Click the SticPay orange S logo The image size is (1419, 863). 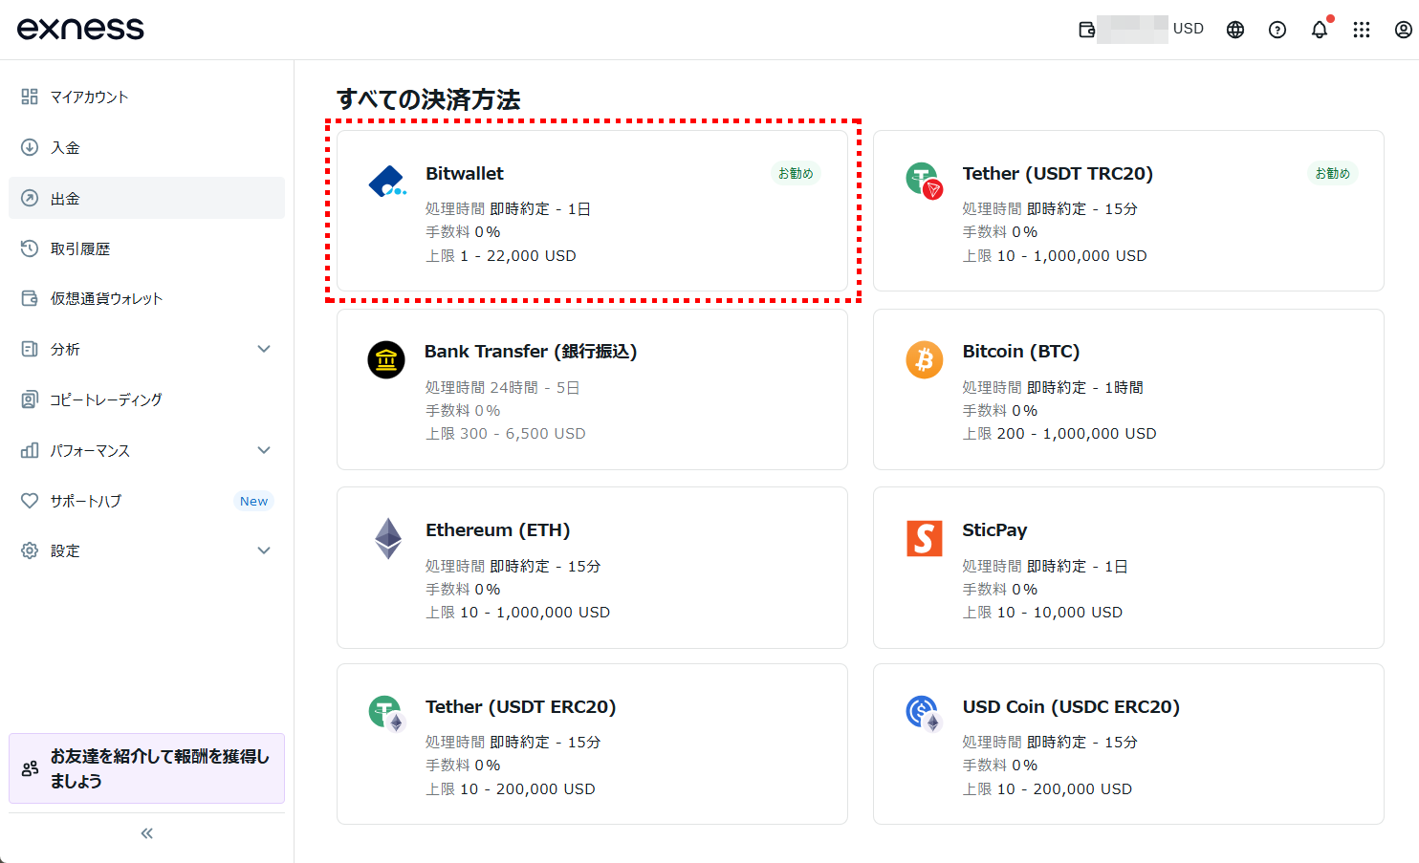[925, 538]
